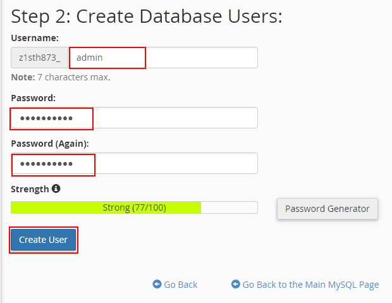Click the 7 characters max note
The height and width of the screenshot is (303, 392).
click(x=61, y=77)
